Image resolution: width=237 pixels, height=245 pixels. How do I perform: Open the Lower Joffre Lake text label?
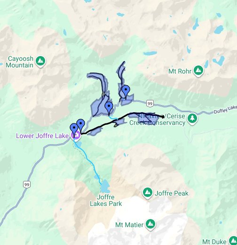(x=42, y=136)
